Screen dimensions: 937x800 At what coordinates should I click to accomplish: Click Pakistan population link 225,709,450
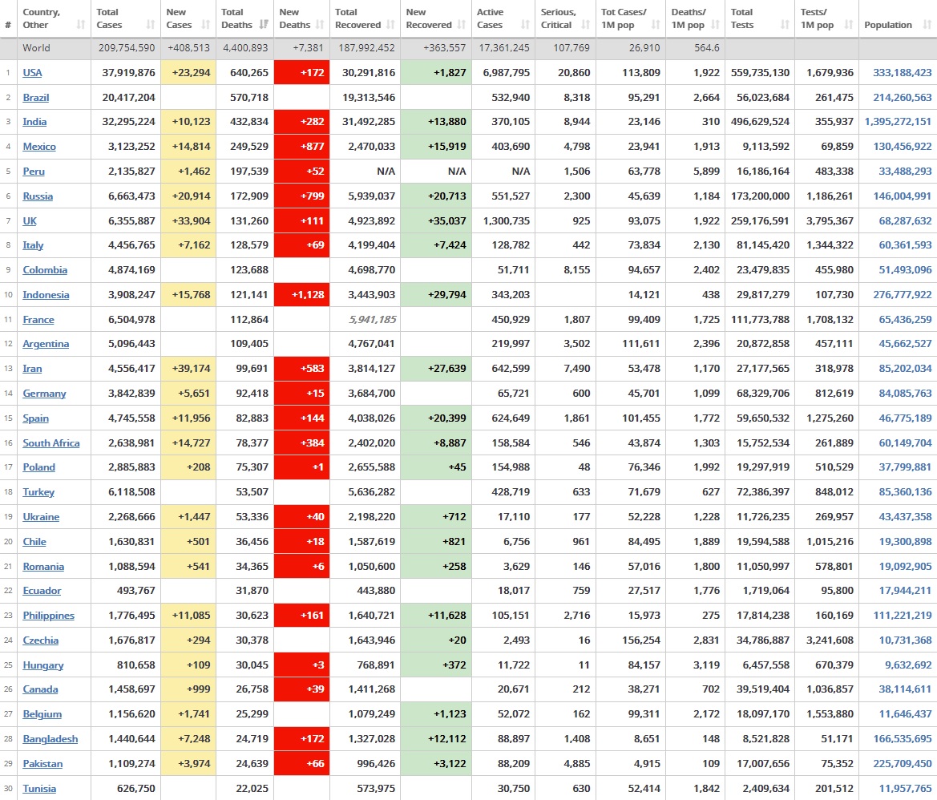903,764
